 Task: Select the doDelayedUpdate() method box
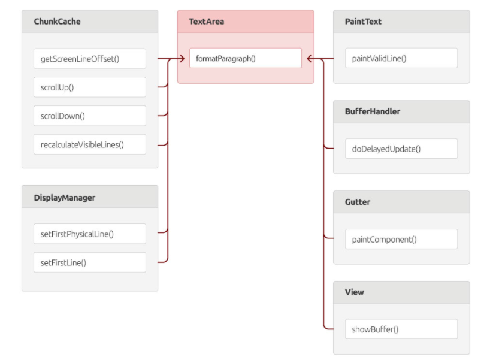tap(401, 149)
